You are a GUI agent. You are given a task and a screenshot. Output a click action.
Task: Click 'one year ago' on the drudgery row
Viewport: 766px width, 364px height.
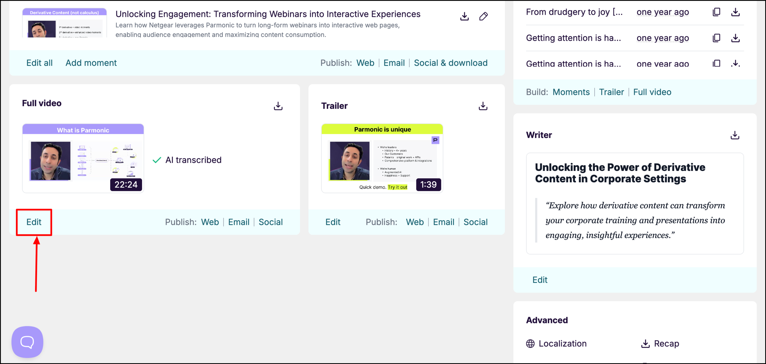tap(662, 12)
